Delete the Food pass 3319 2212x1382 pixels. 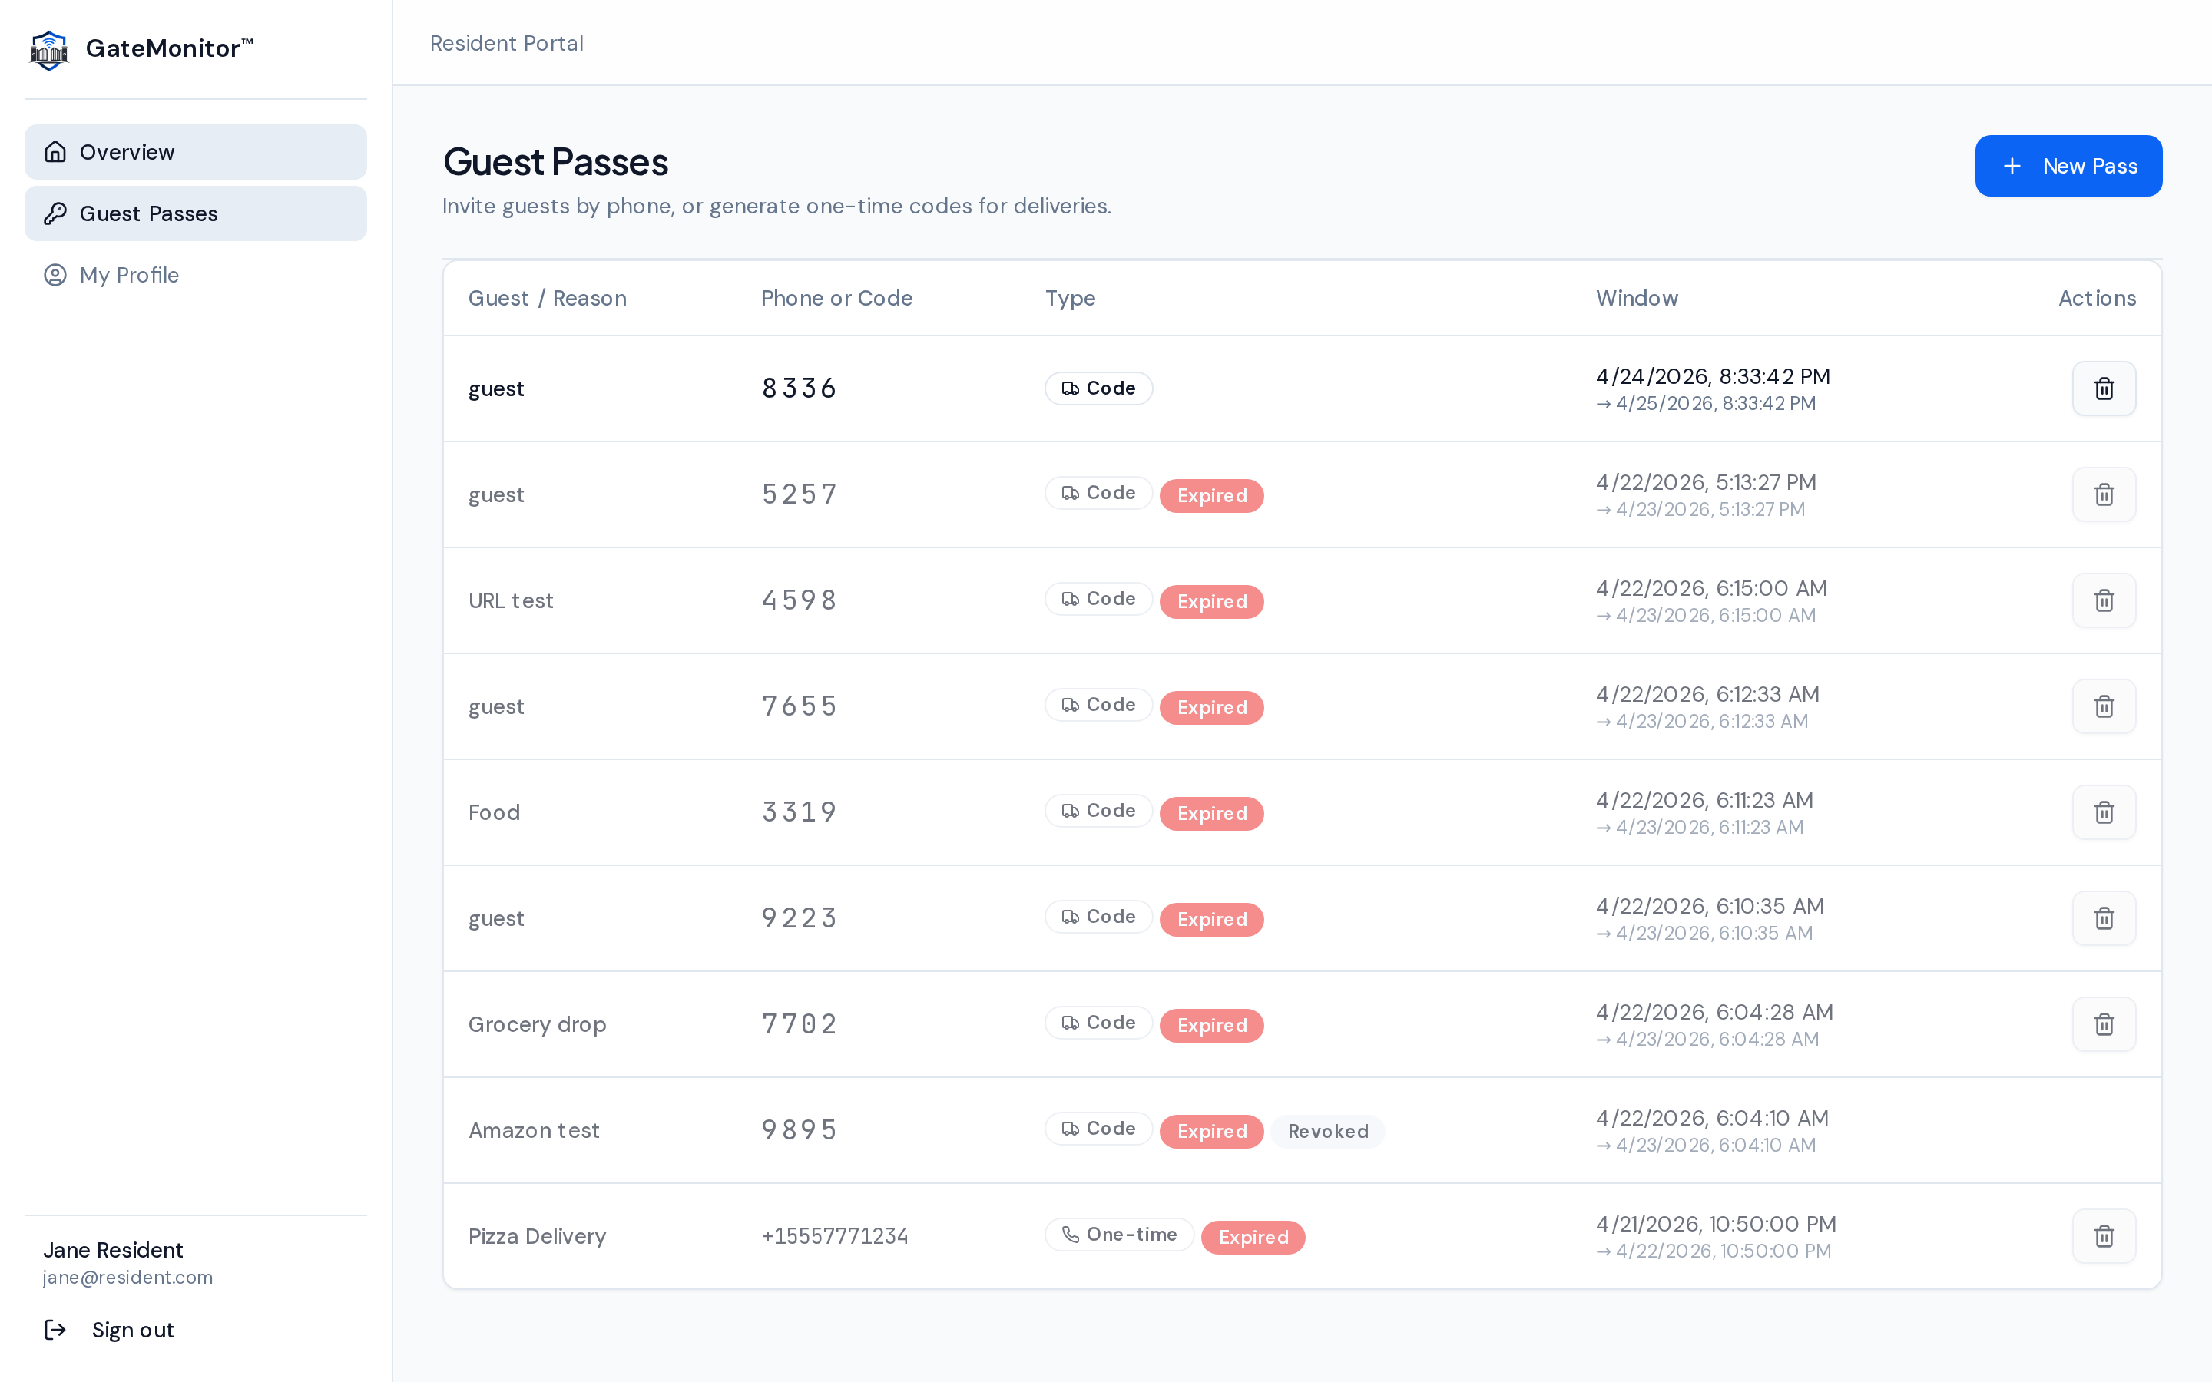(x=2103, y=812)
